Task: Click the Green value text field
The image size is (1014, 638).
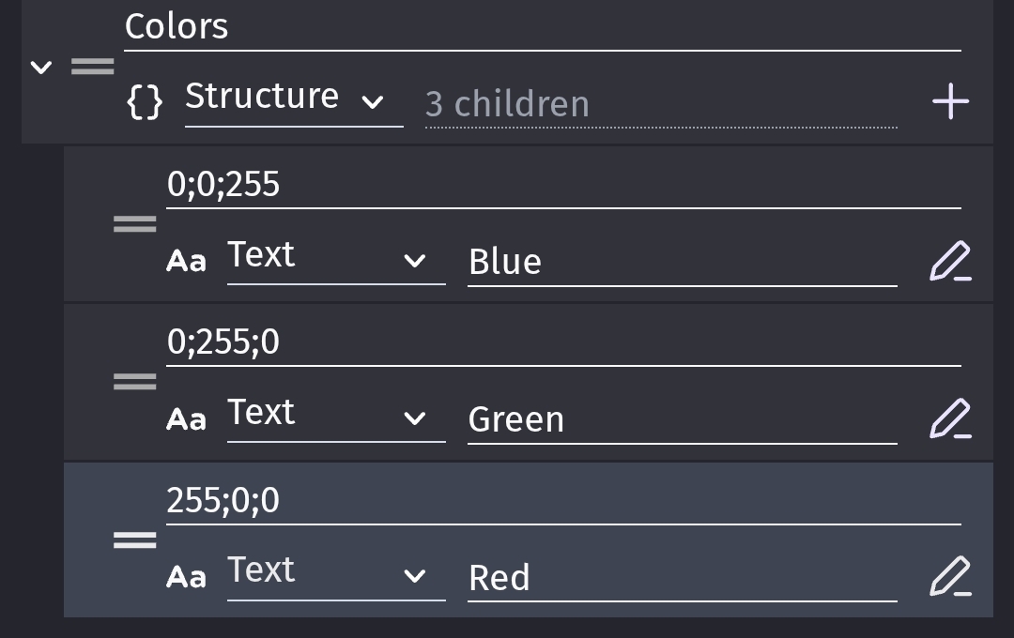Action: click(682, 420)
